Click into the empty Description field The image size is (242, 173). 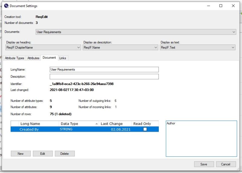(104, 77)
